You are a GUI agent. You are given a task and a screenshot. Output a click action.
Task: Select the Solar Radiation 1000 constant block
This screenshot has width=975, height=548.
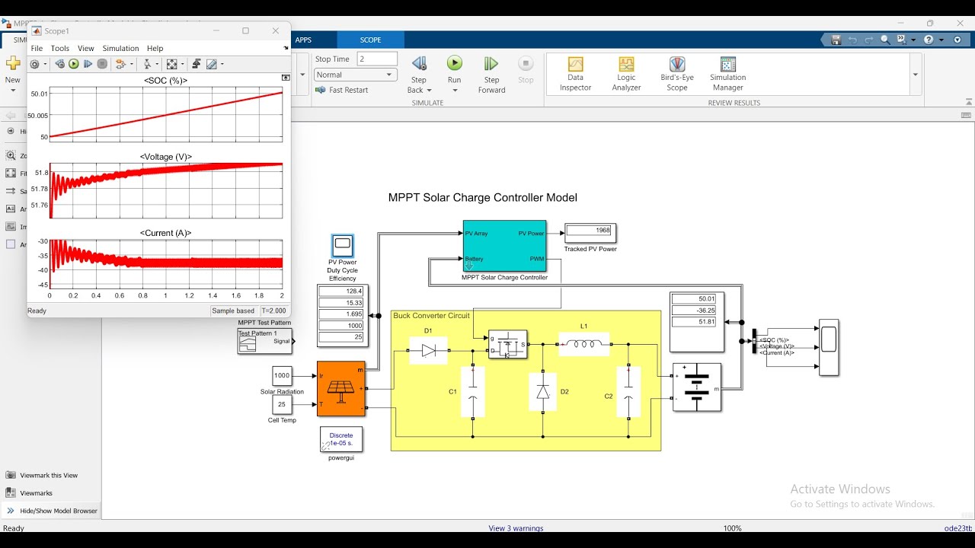pos(282,375)
